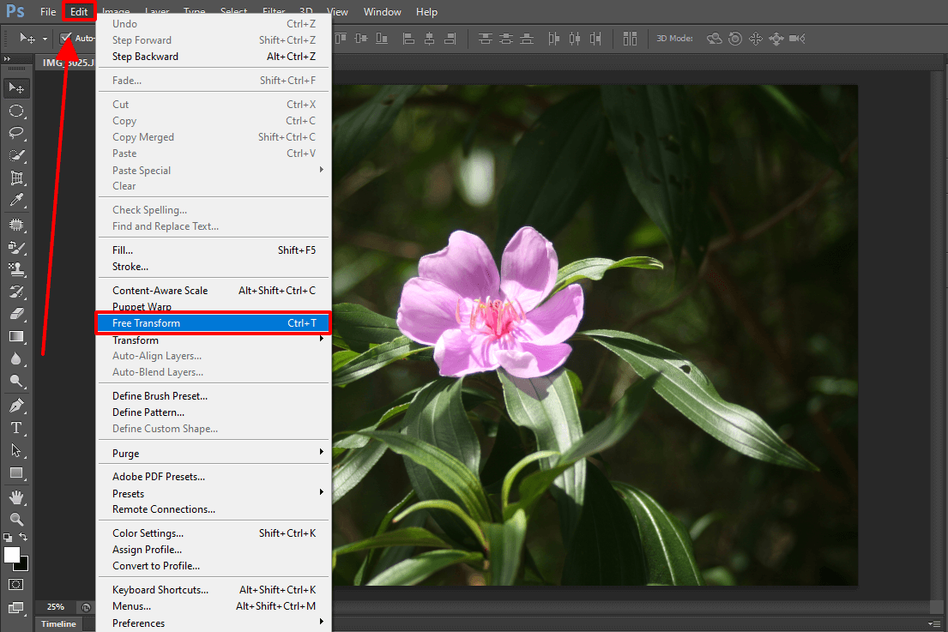Select the Lasso tool
Screen dimensions: 948x632
click(x=16, y=133)
